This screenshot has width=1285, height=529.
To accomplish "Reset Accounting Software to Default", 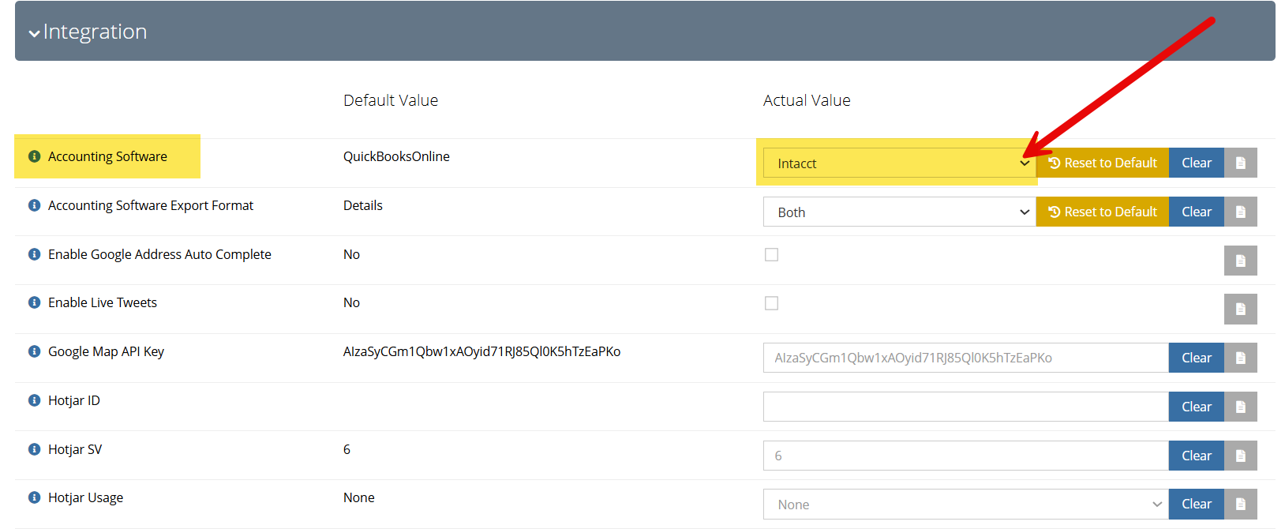I will [1103, 163].
